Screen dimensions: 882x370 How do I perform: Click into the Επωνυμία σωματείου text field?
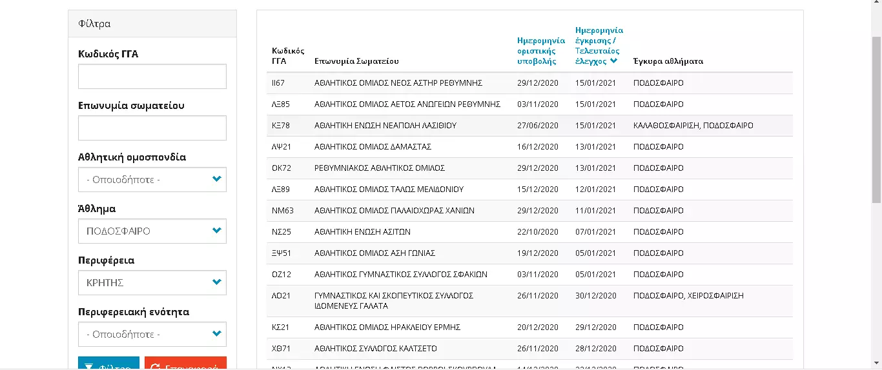(152, 128)
